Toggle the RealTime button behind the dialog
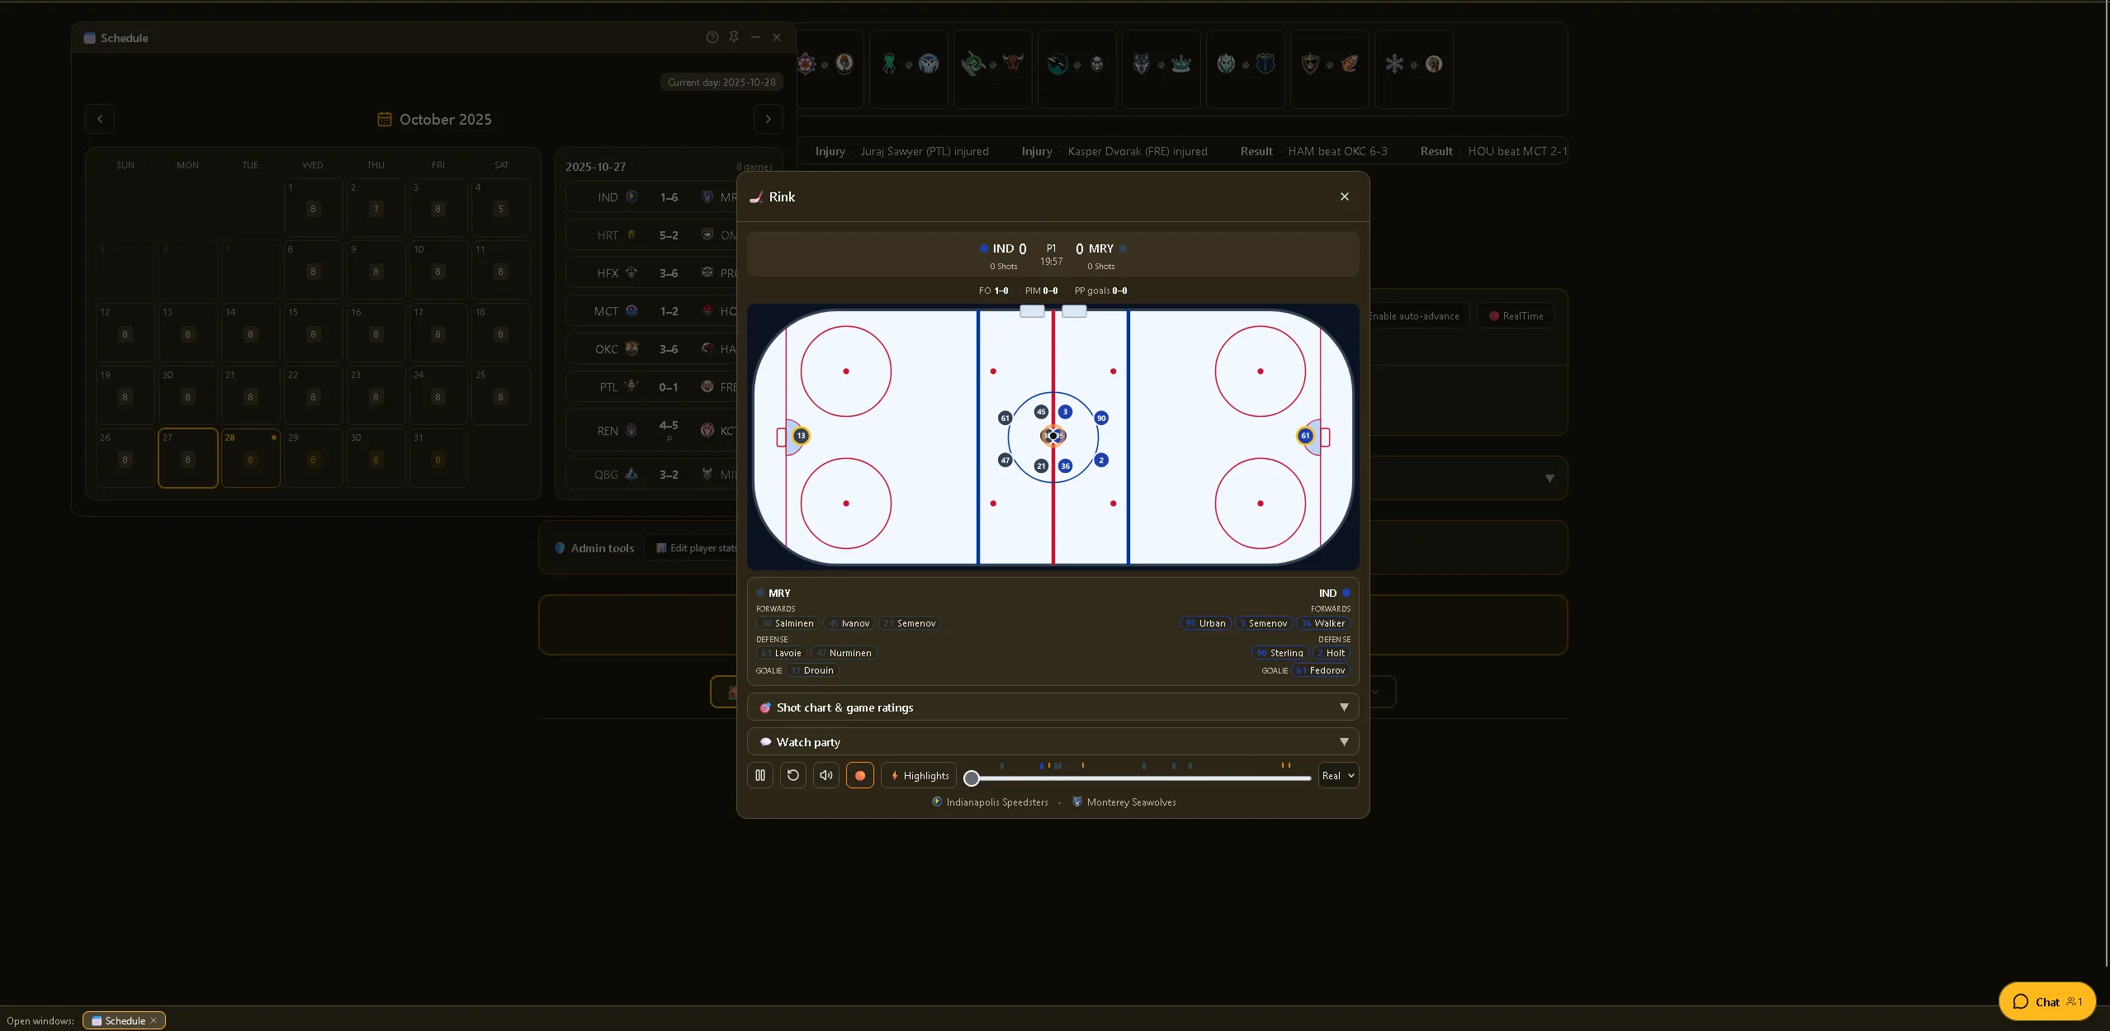The width and height of the screenshot is (2110, 1031). 1516,316
